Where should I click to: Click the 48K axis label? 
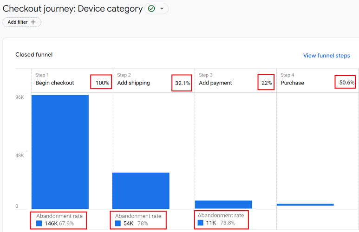coord(20,155)
